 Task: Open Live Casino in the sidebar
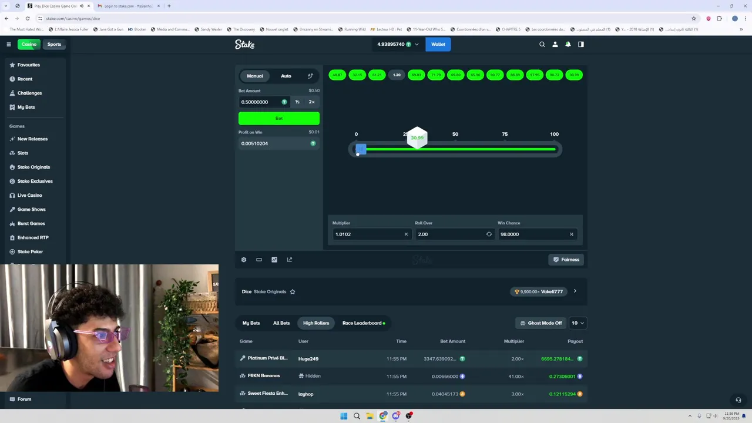[x=29, y=195]
